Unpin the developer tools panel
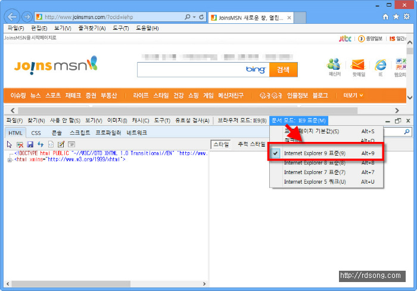Screen dimensions: 417x291 [x=398, y=121]
